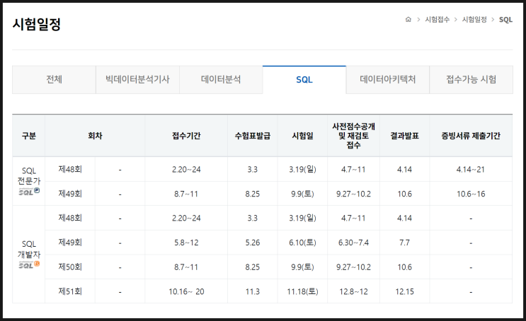Click the 4.14~21 증빙서류 cell

pyautogui.click(x=471, y=170)
